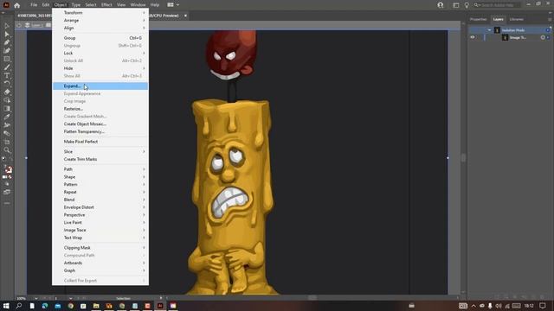Image resolution: width=554 pixels, height=311 pixels.
Task: Click the back arrow to exit isolation mode
Action: point(19,25)
